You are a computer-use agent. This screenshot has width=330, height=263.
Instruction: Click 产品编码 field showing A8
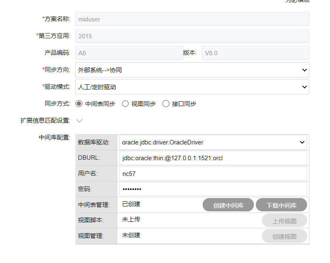point(129,53)
